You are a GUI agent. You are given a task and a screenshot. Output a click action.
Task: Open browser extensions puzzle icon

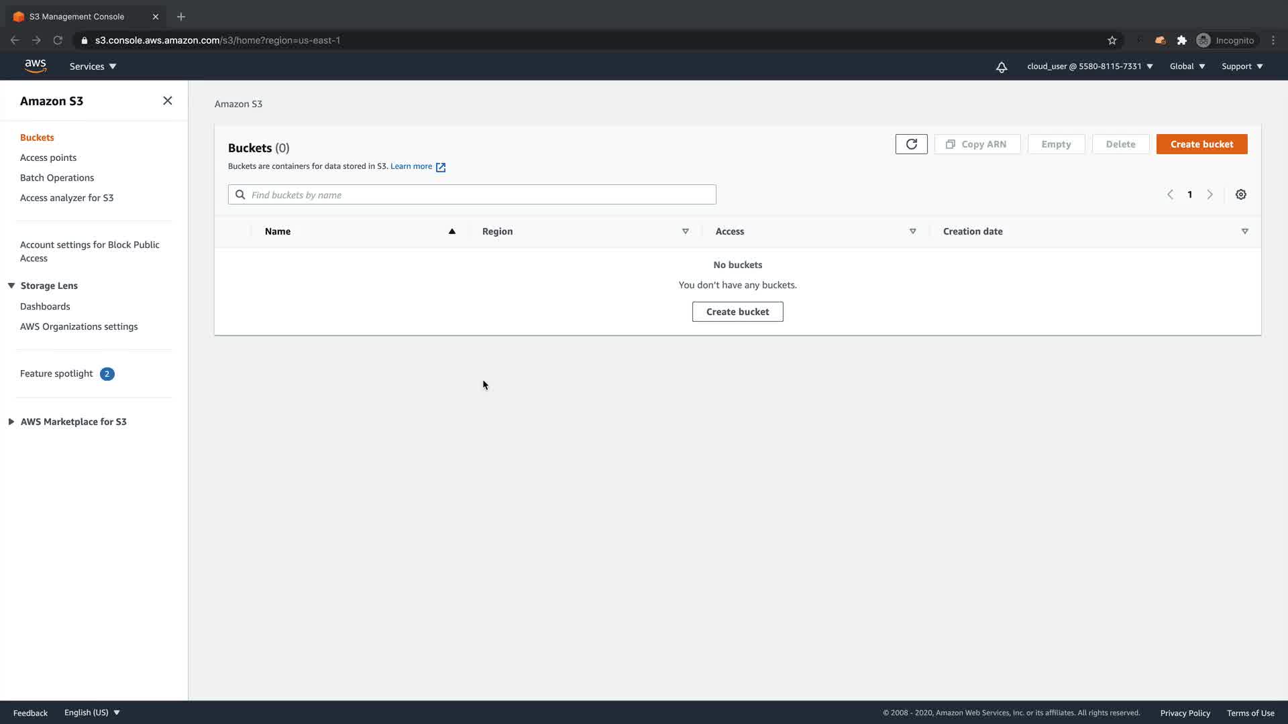[x=1182, y=40]
